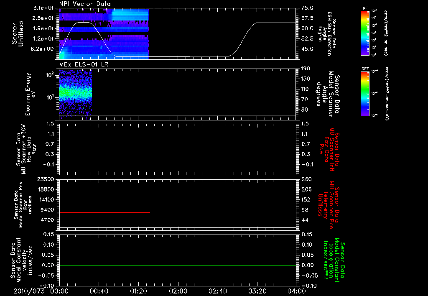This screenshot has height=296, width=428.
Task: Click the "Sector Unitless" axis label
Action: [x=18, y=33]
